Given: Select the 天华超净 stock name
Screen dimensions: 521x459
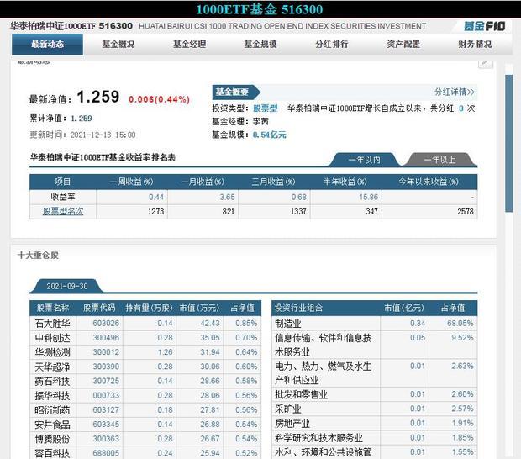Looking at the screenshot, I should tap(52, 367).
